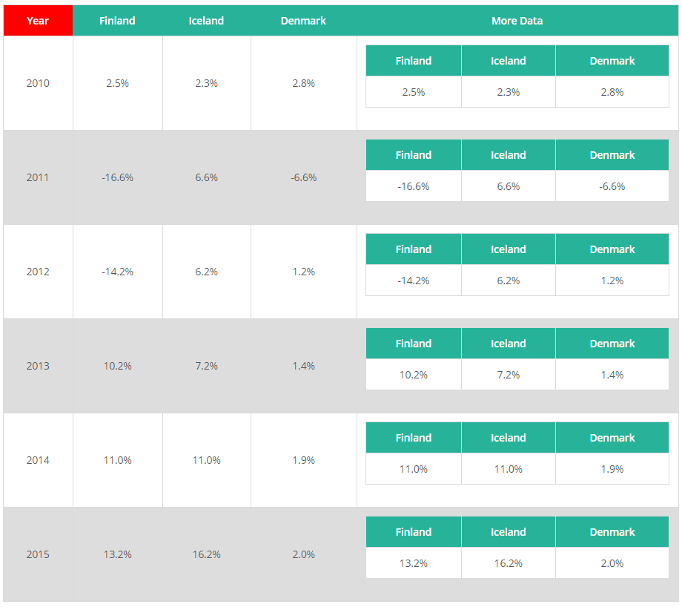The height and width of the screenshot is (610, 682).
Task: Select nested Denmark header in 2014 row
Action: (x=612, y=438)
